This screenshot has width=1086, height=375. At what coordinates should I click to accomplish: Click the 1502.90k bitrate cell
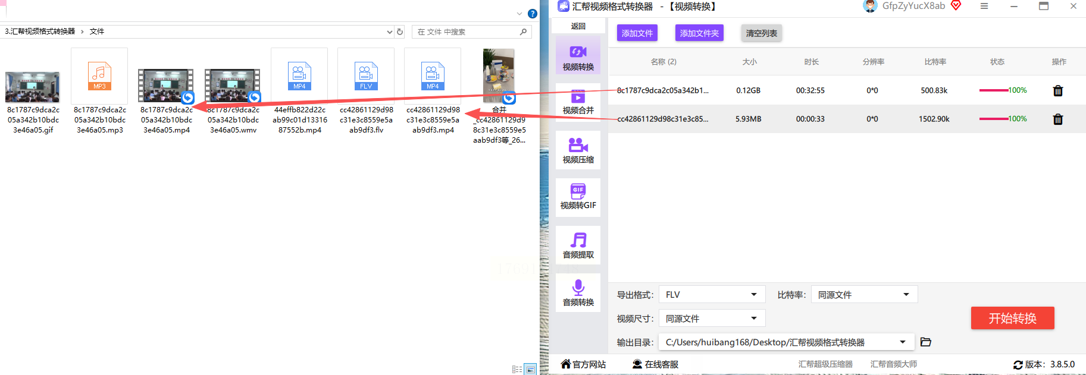pyautogui.click(x=934, y=119)
